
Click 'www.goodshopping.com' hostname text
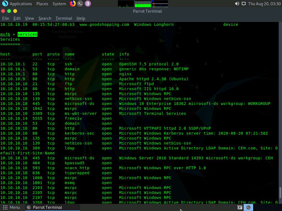[104, 24]
